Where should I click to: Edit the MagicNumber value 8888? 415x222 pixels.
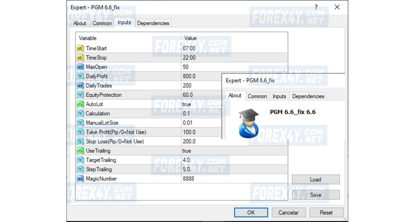[189, 179]
